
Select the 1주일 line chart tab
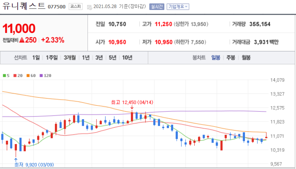coord(52,57)
